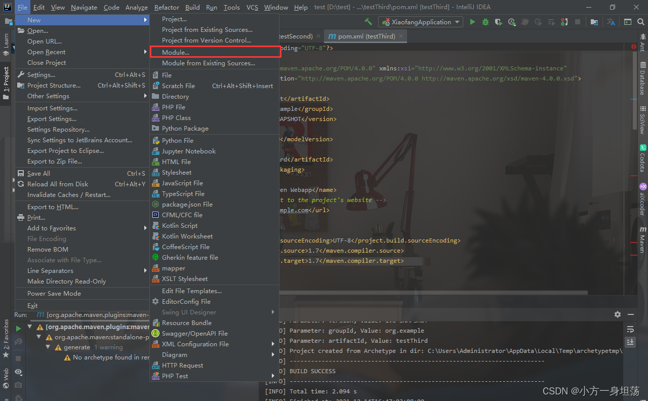This screenshot has width=648, height=401.
Task: Click the eye icon in Run panel sidebar
Action: coord(18,372)
